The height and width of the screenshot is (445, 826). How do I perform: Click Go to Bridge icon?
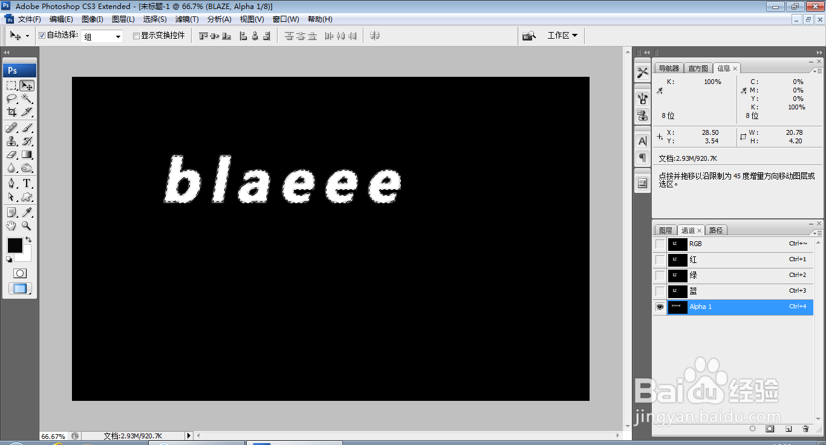coord(529,36)
